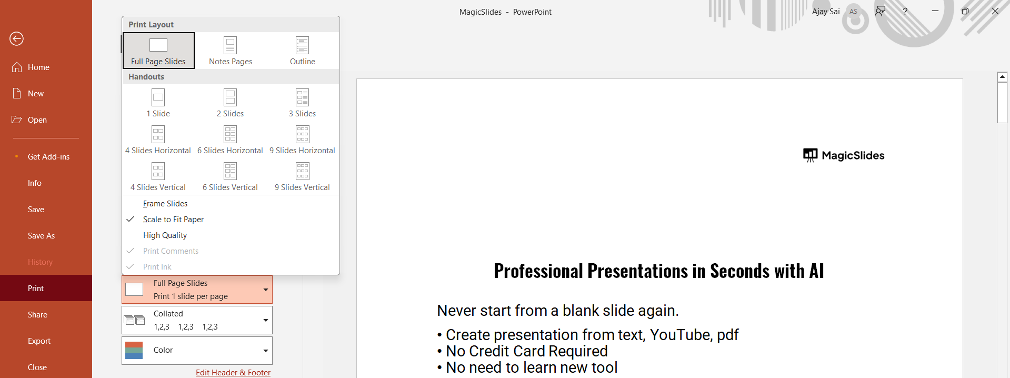Click the slide title 'Professional Presentations in Seconds with AI'
This screenshot has height=378, width=1010.
coord(659,271)
